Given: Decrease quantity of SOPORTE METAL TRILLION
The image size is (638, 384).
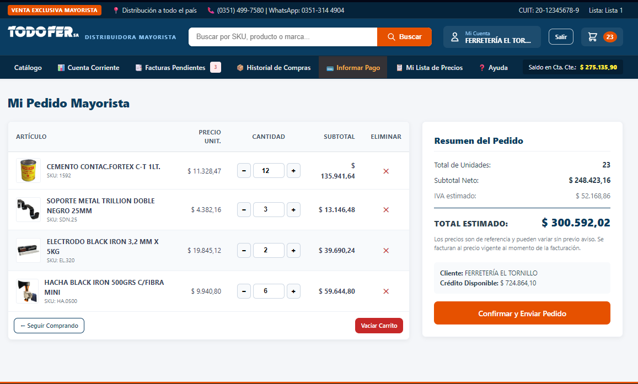Looking at the screenshot, I should point(244,210).
